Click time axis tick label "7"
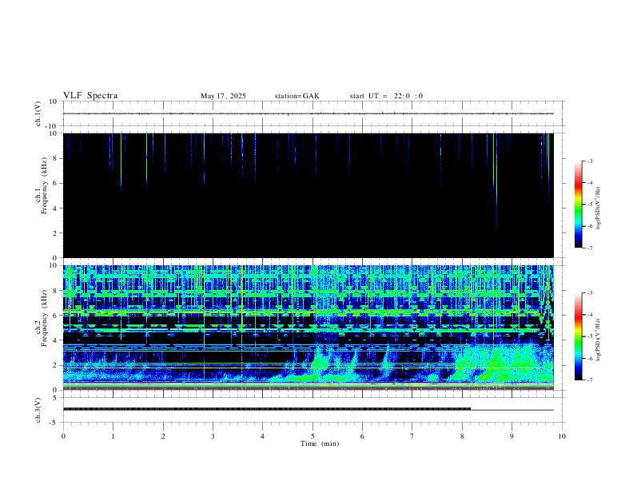This screenshot has height=489, width=633. tap(412, 436)
